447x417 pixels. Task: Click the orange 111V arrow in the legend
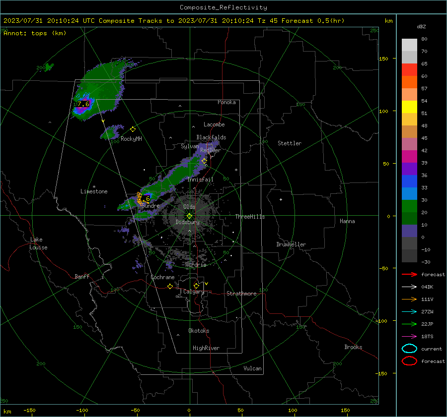(409, 299)
